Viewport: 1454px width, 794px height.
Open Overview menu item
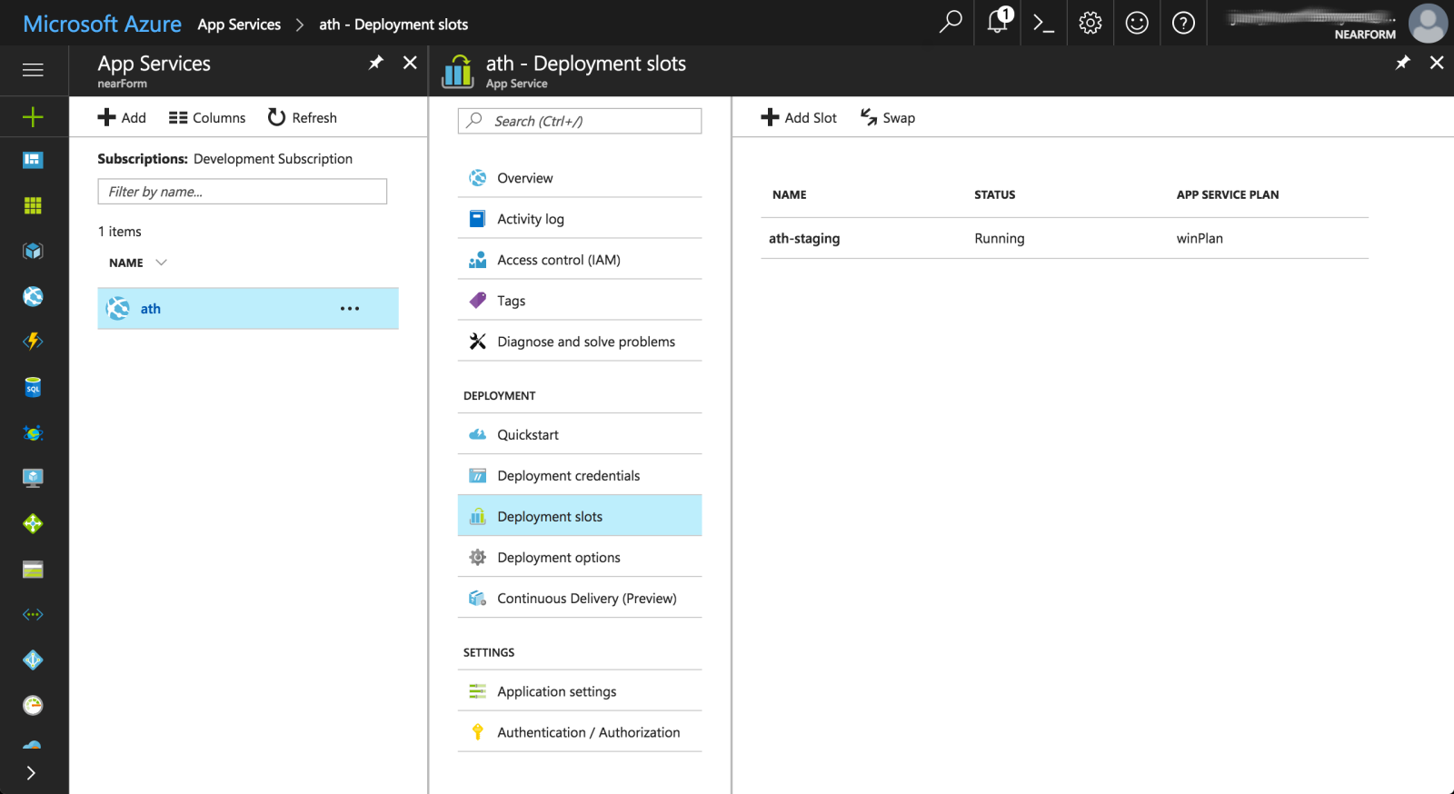point(580,178)
